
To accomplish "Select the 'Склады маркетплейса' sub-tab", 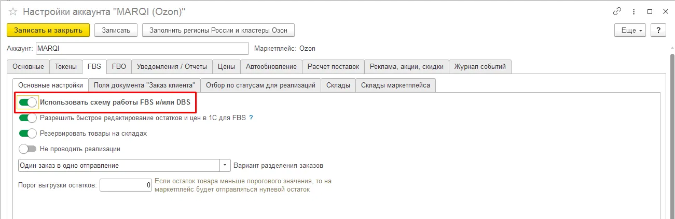I will click(x=395, y=85).
